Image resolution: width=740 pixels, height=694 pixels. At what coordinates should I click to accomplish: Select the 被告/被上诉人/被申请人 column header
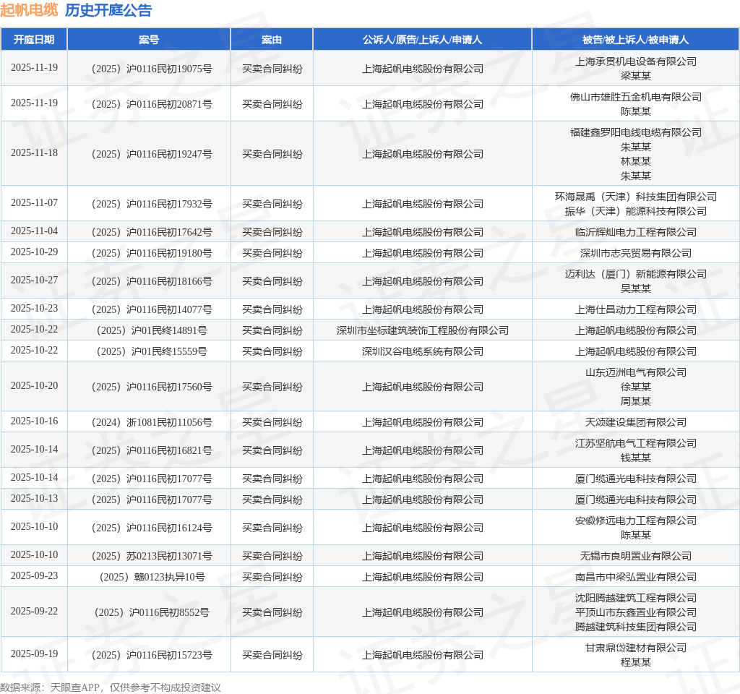click(x=636, y=40)
